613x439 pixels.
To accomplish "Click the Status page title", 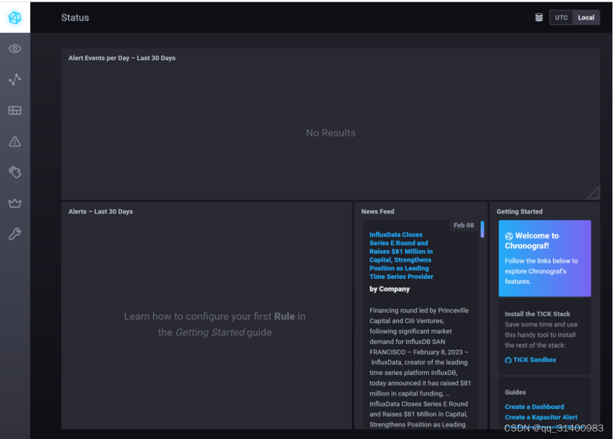I will pos(75,18).
